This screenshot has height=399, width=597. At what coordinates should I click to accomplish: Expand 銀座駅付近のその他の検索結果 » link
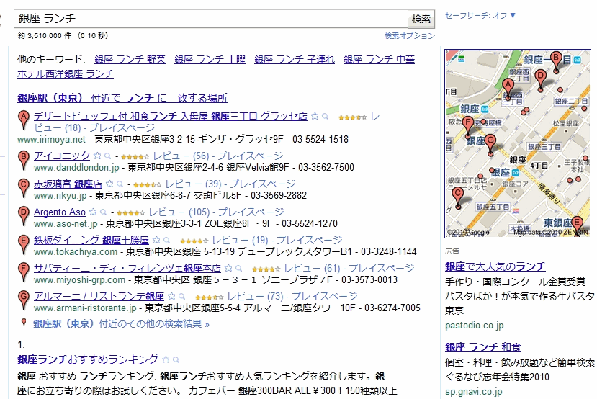coord(121,324)
